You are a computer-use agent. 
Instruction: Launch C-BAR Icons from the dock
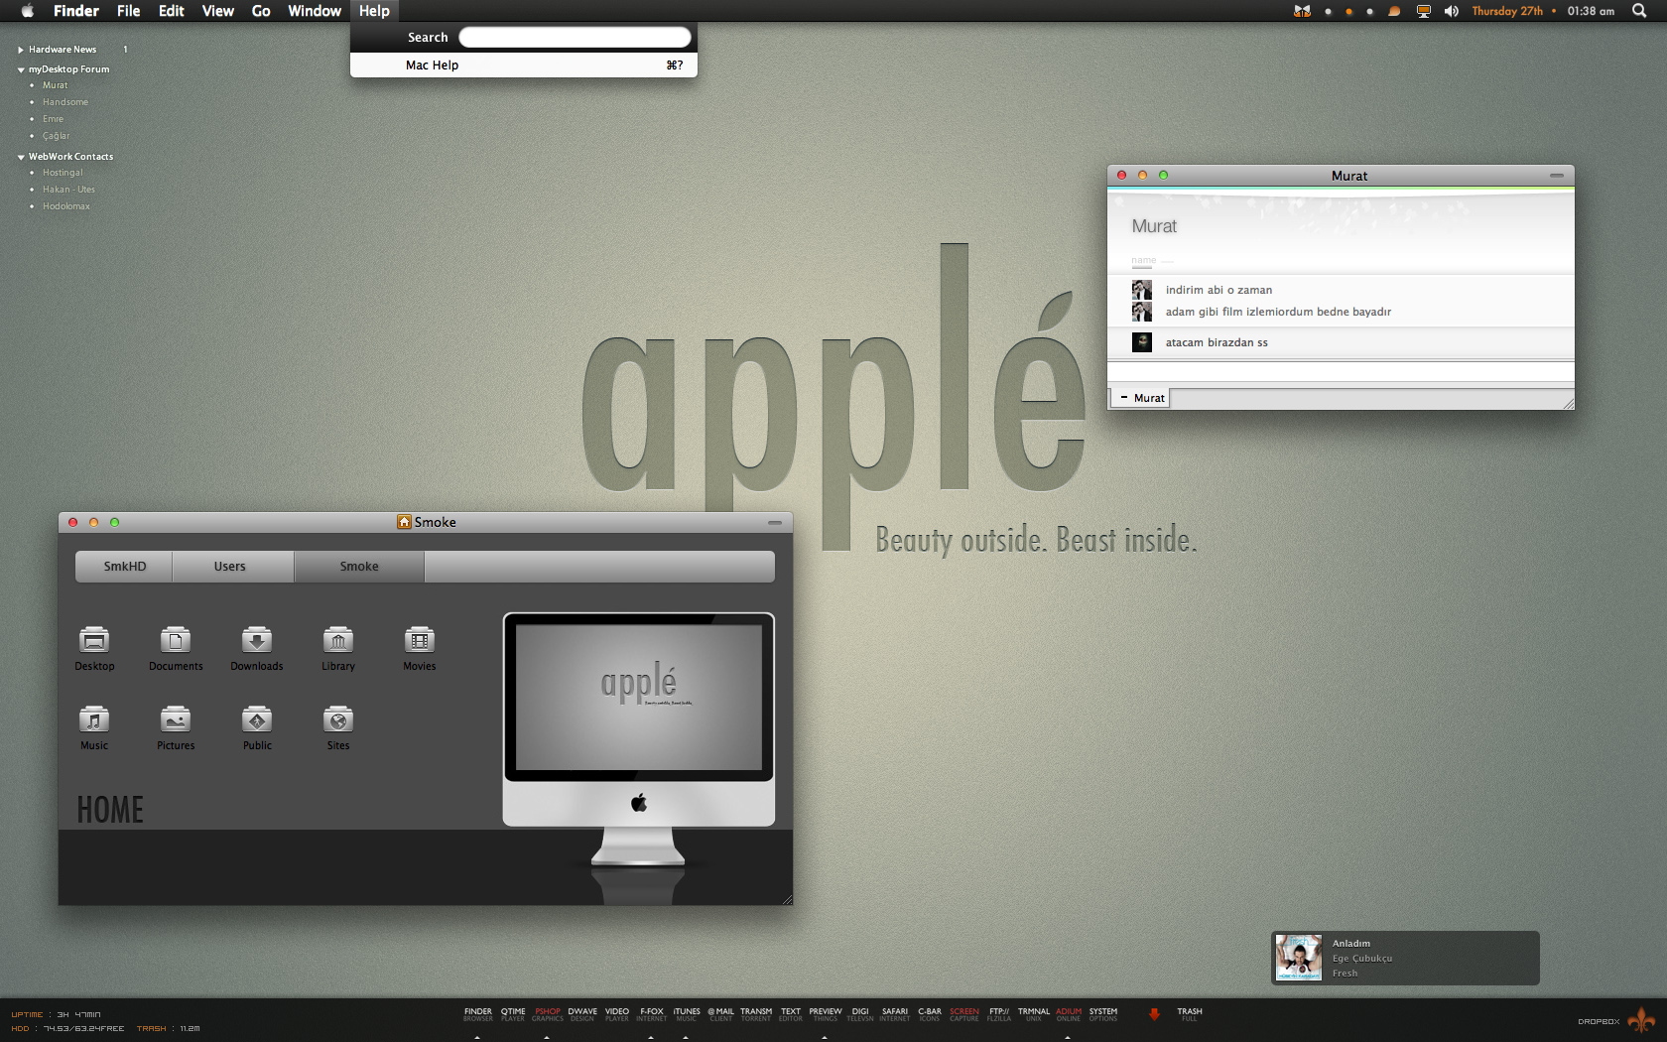(x=930, y=1014)
